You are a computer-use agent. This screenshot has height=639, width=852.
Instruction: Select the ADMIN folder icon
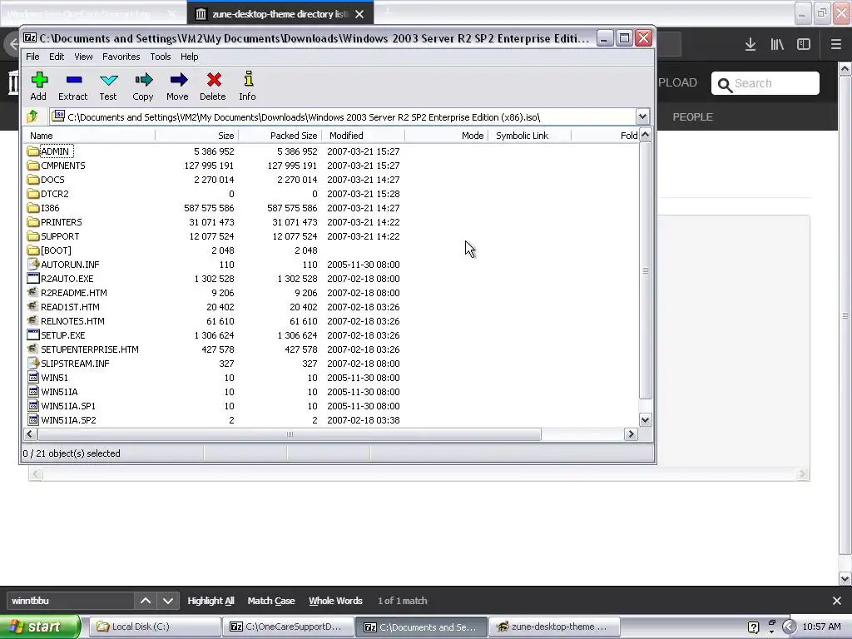point(33,151)
